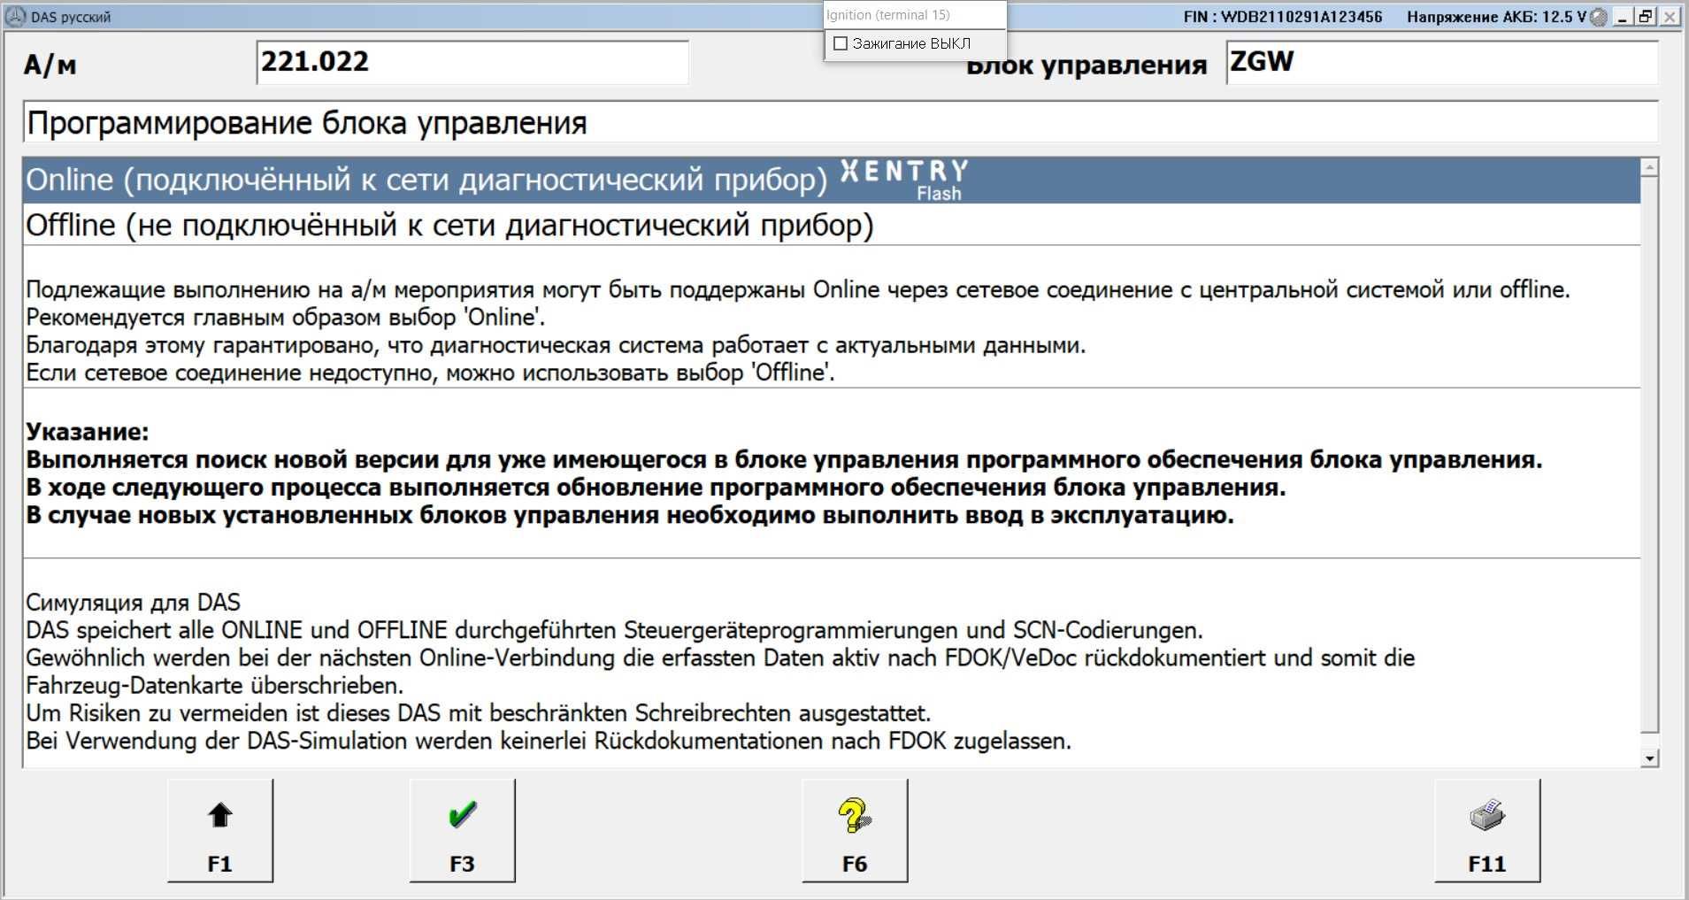The image size is (1689, 900).
Task: Click the line starting Рекомендуется главным образом
Action: tap(285, 317)
